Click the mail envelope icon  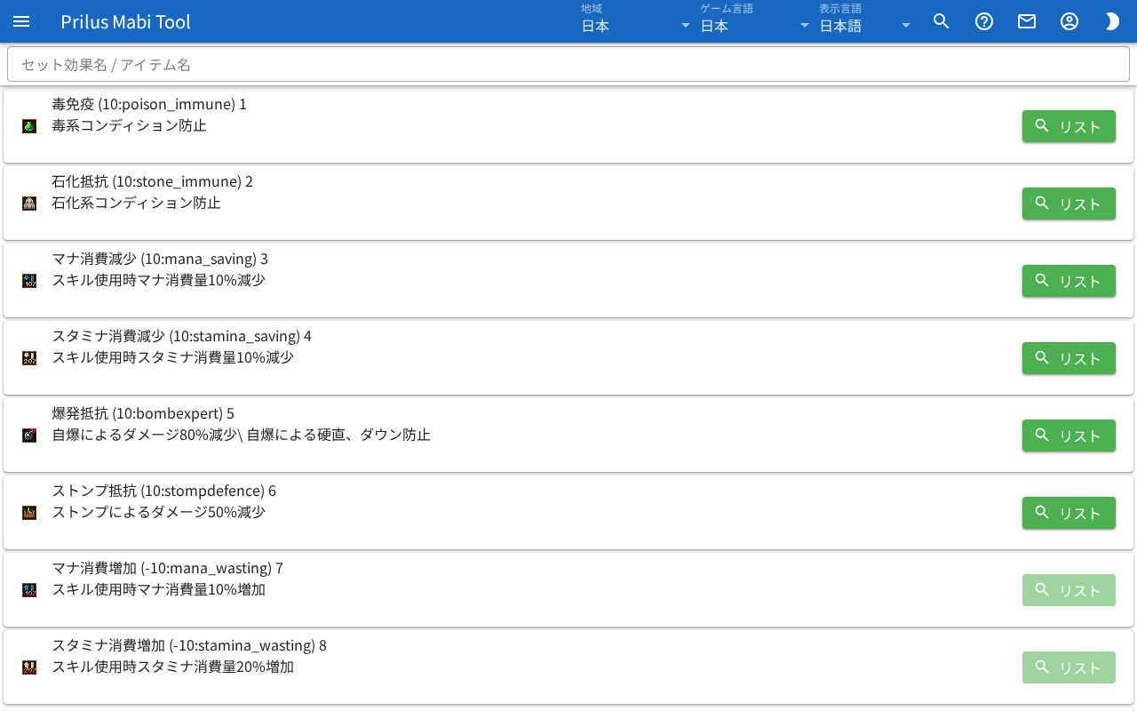point(1027,21)
